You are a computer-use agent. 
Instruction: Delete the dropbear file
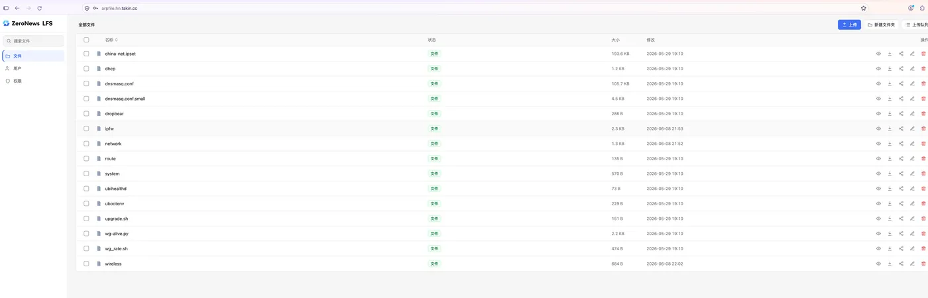point(923,114)
